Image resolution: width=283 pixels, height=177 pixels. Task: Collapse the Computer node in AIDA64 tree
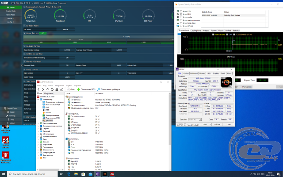coord(38,99)
